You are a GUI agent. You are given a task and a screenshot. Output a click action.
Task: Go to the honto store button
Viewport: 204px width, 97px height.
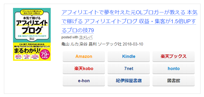173,69
